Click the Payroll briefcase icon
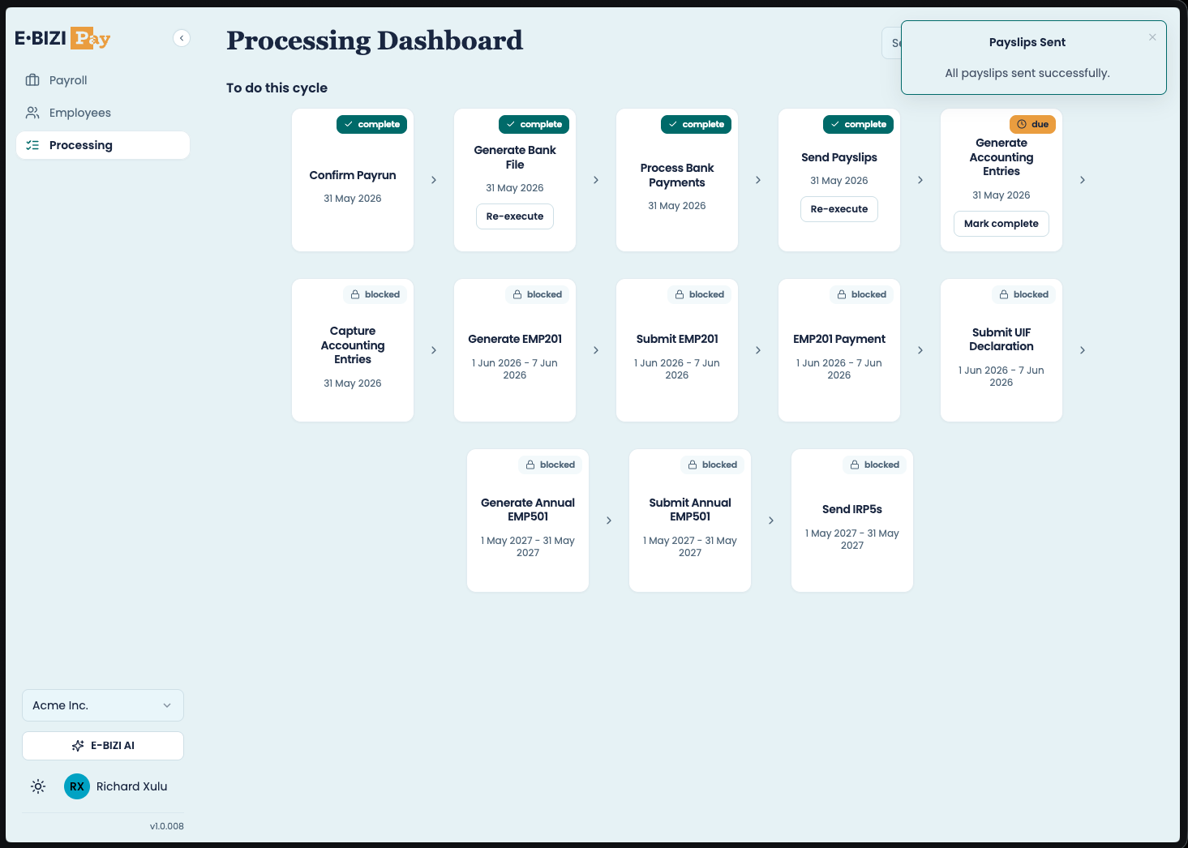 click(x=32, y=80)
